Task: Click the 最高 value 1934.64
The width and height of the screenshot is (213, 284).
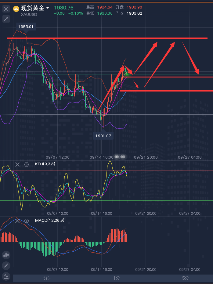Action: [x=105, y=7]
